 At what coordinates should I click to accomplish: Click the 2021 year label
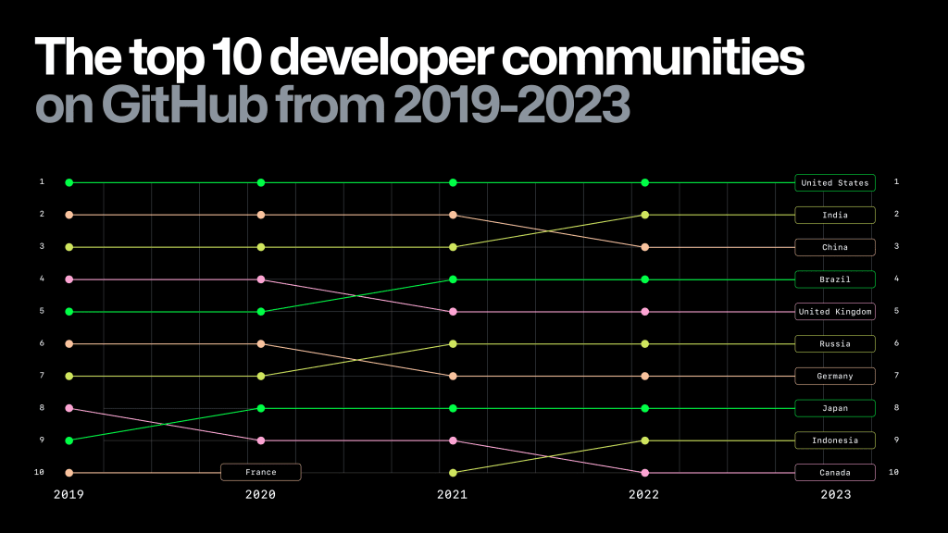pos(452,494)
